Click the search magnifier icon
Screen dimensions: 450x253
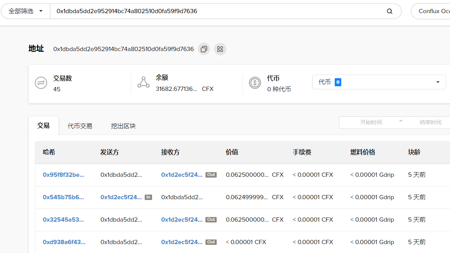(x=390, y=11)
